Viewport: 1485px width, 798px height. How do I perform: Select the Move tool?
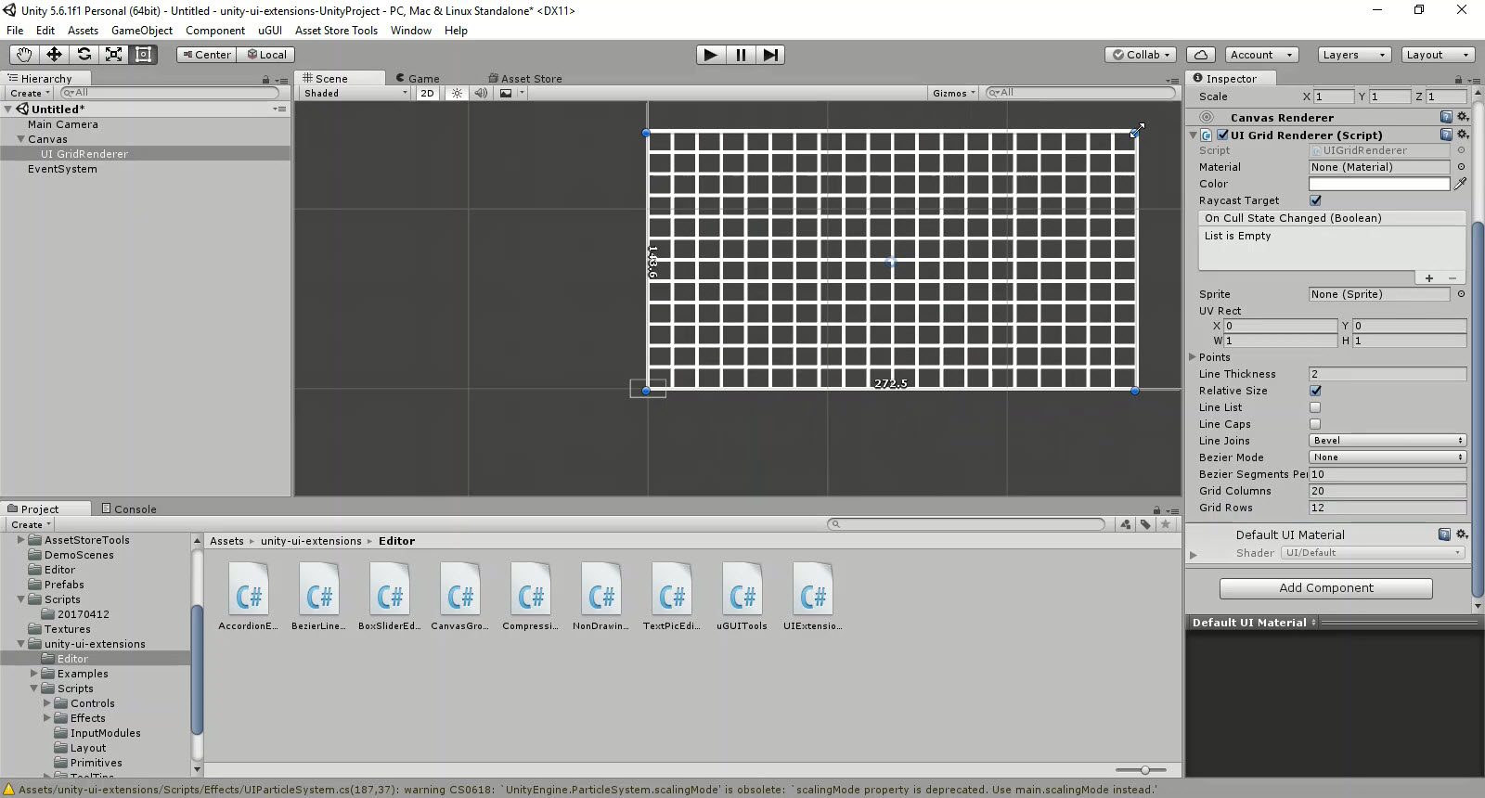[54, 55]
